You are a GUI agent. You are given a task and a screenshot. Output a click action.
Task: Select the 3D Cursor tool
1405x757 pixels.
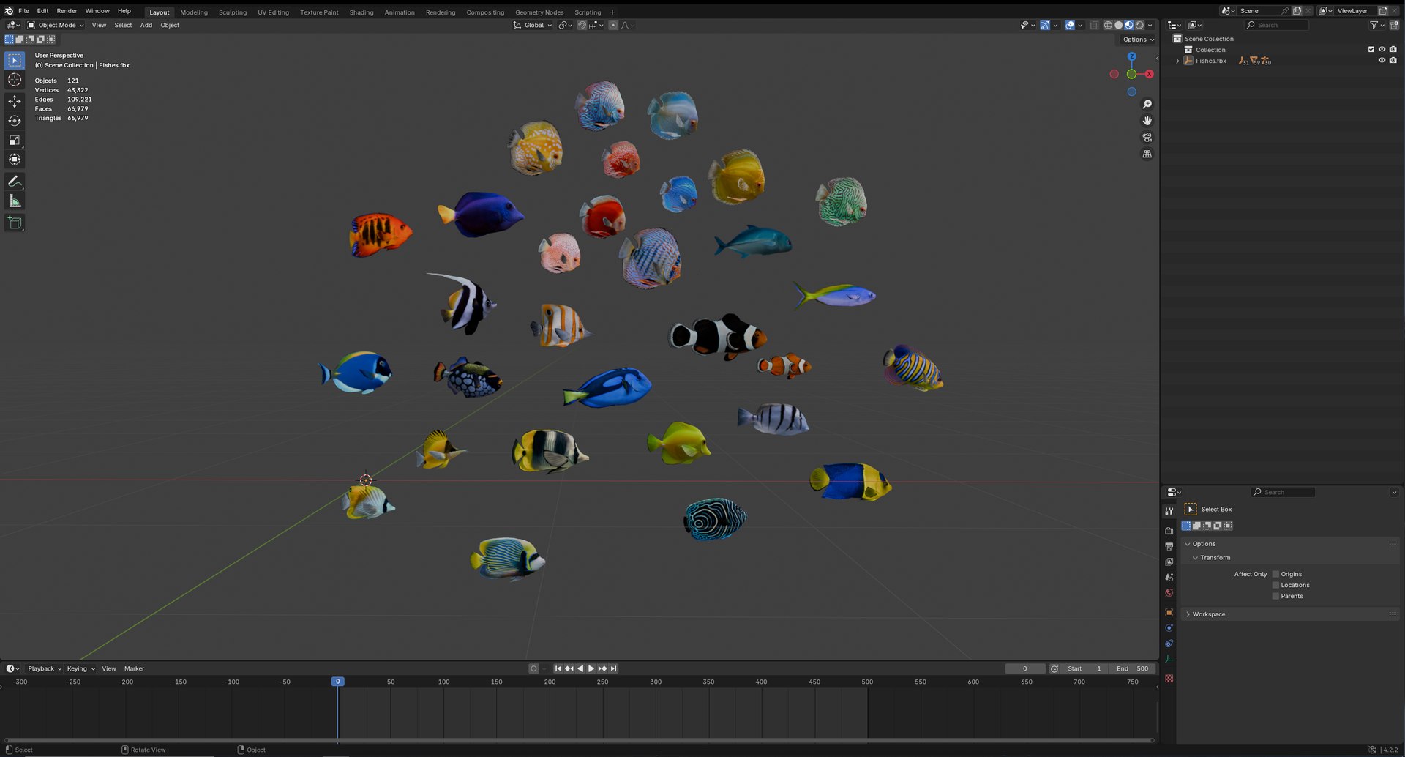coord(15,80)
